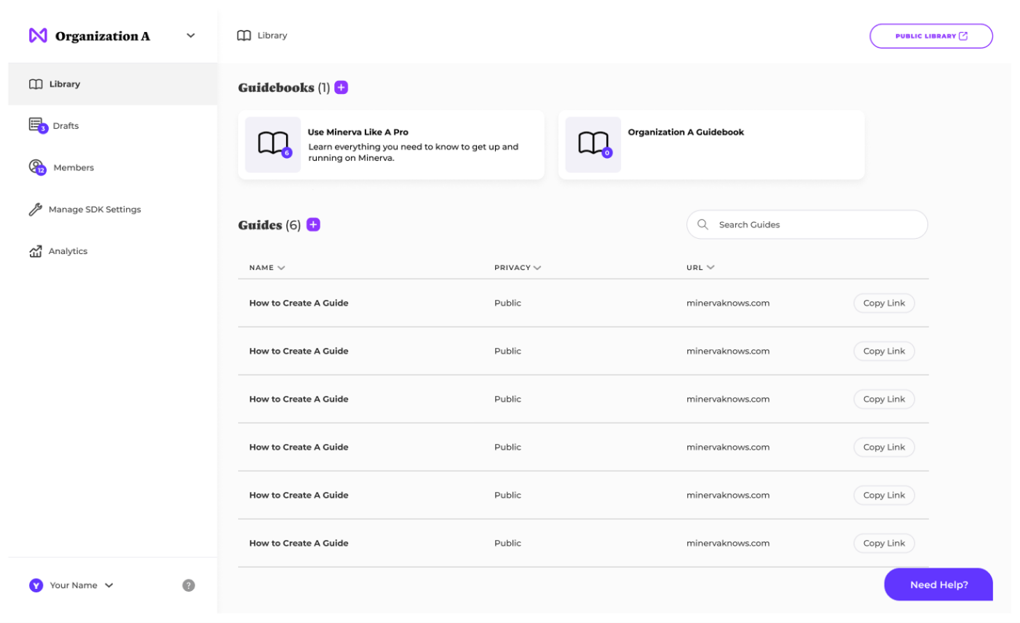Click the Use Minerva Like A Pro book icon
The image size is (1020, 623).
point(273,144)
